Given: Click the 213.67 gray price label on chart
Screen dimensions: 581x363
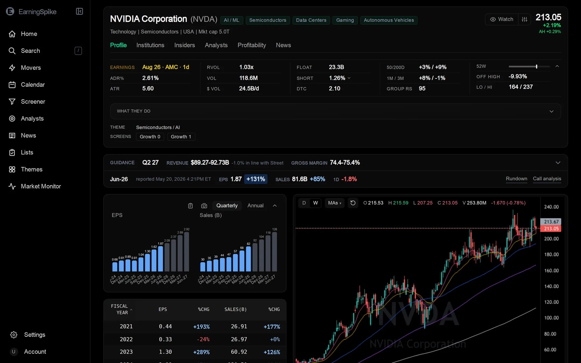Looking at the screenshot, I should point(551,222).
